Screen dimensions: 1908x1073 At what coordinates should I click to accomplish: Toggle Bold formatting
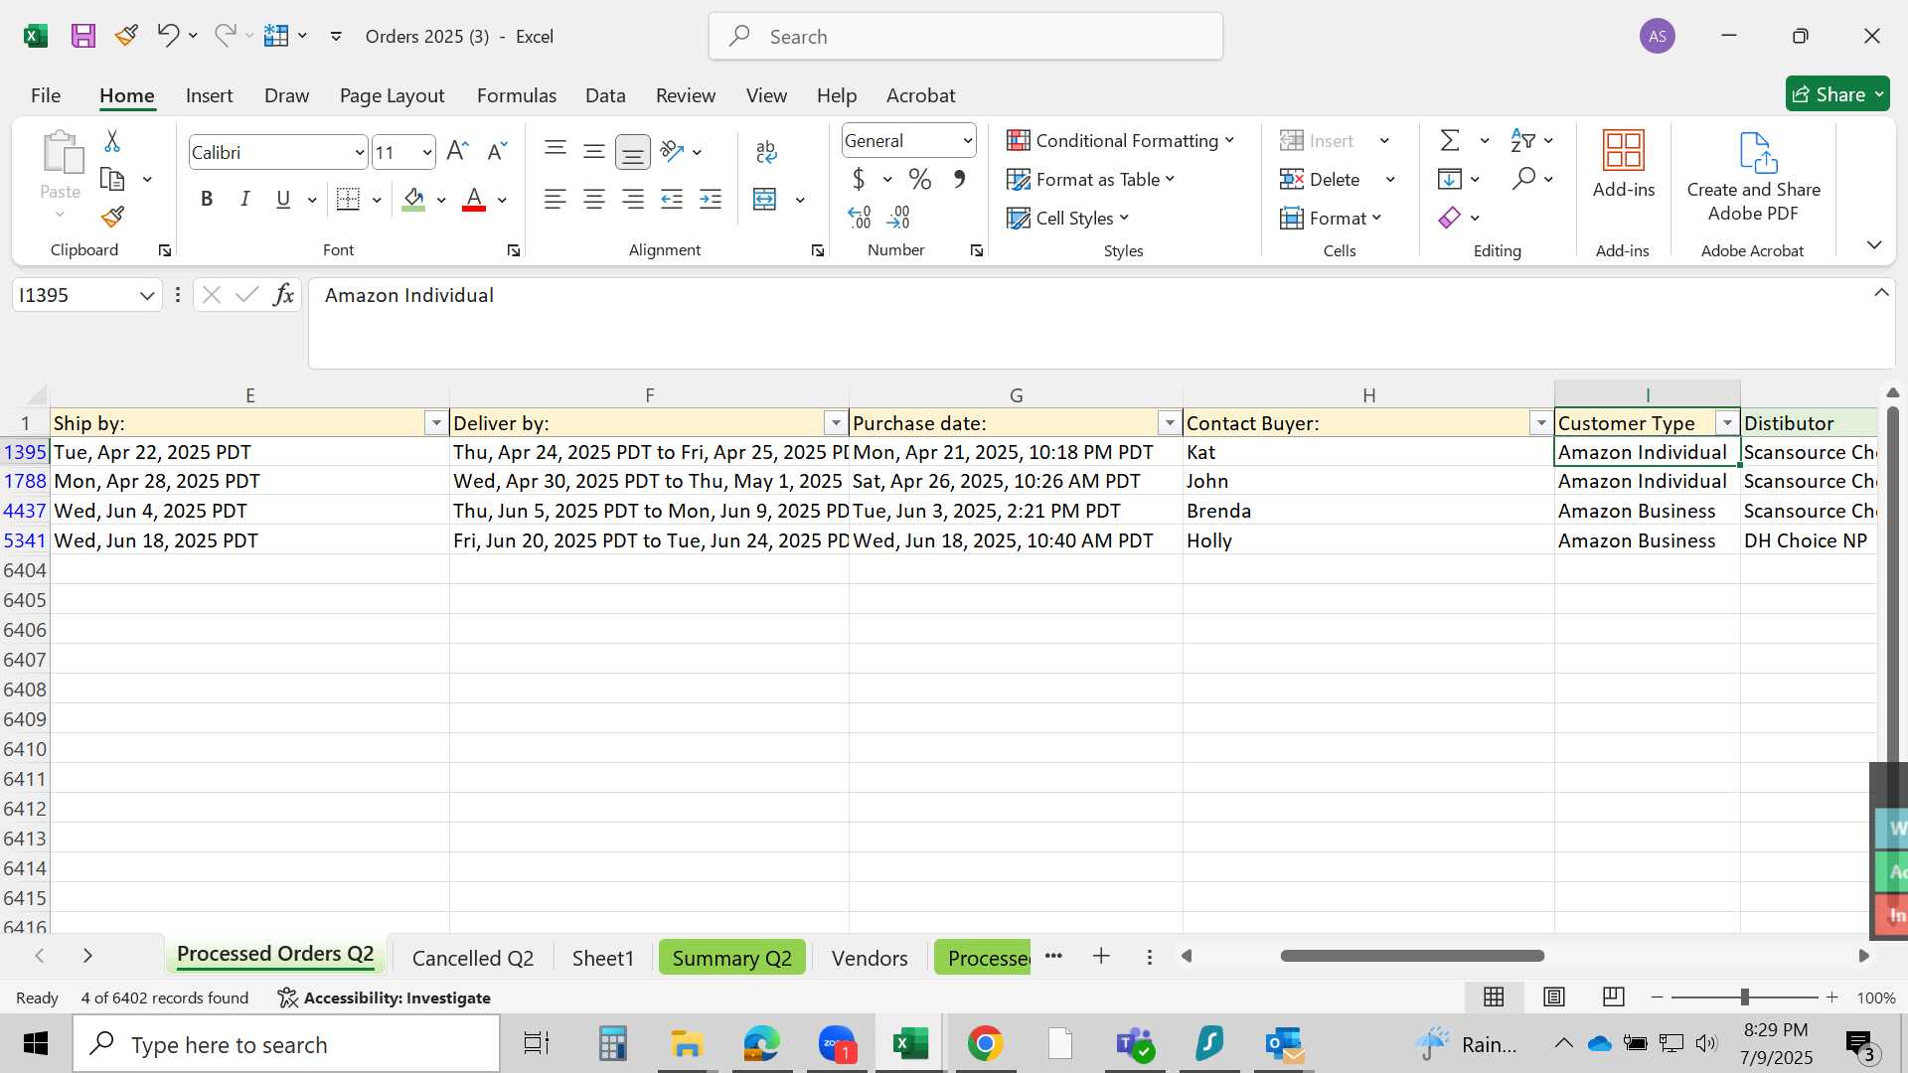pos(207,199)
